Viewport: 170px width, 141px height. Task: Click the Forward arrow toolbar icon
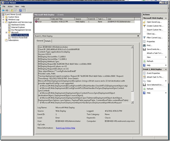(7, 10)
